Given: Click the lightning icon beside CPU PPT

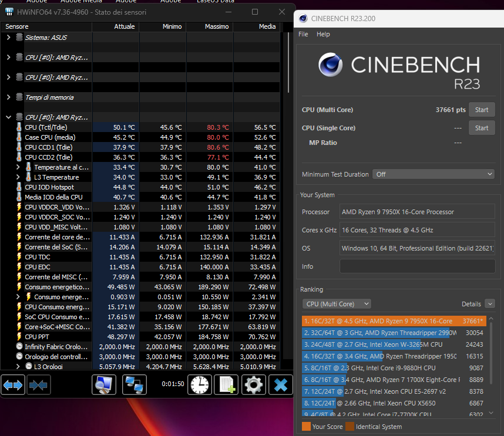Looking at the screenshot, I should [x=19, y=336].
